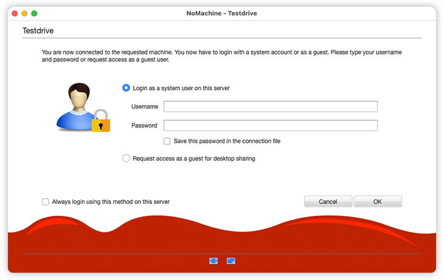This screenshot has width=444, height=280.
Task: Click the yellow padlock on the avatar
Action: (100, 121)
